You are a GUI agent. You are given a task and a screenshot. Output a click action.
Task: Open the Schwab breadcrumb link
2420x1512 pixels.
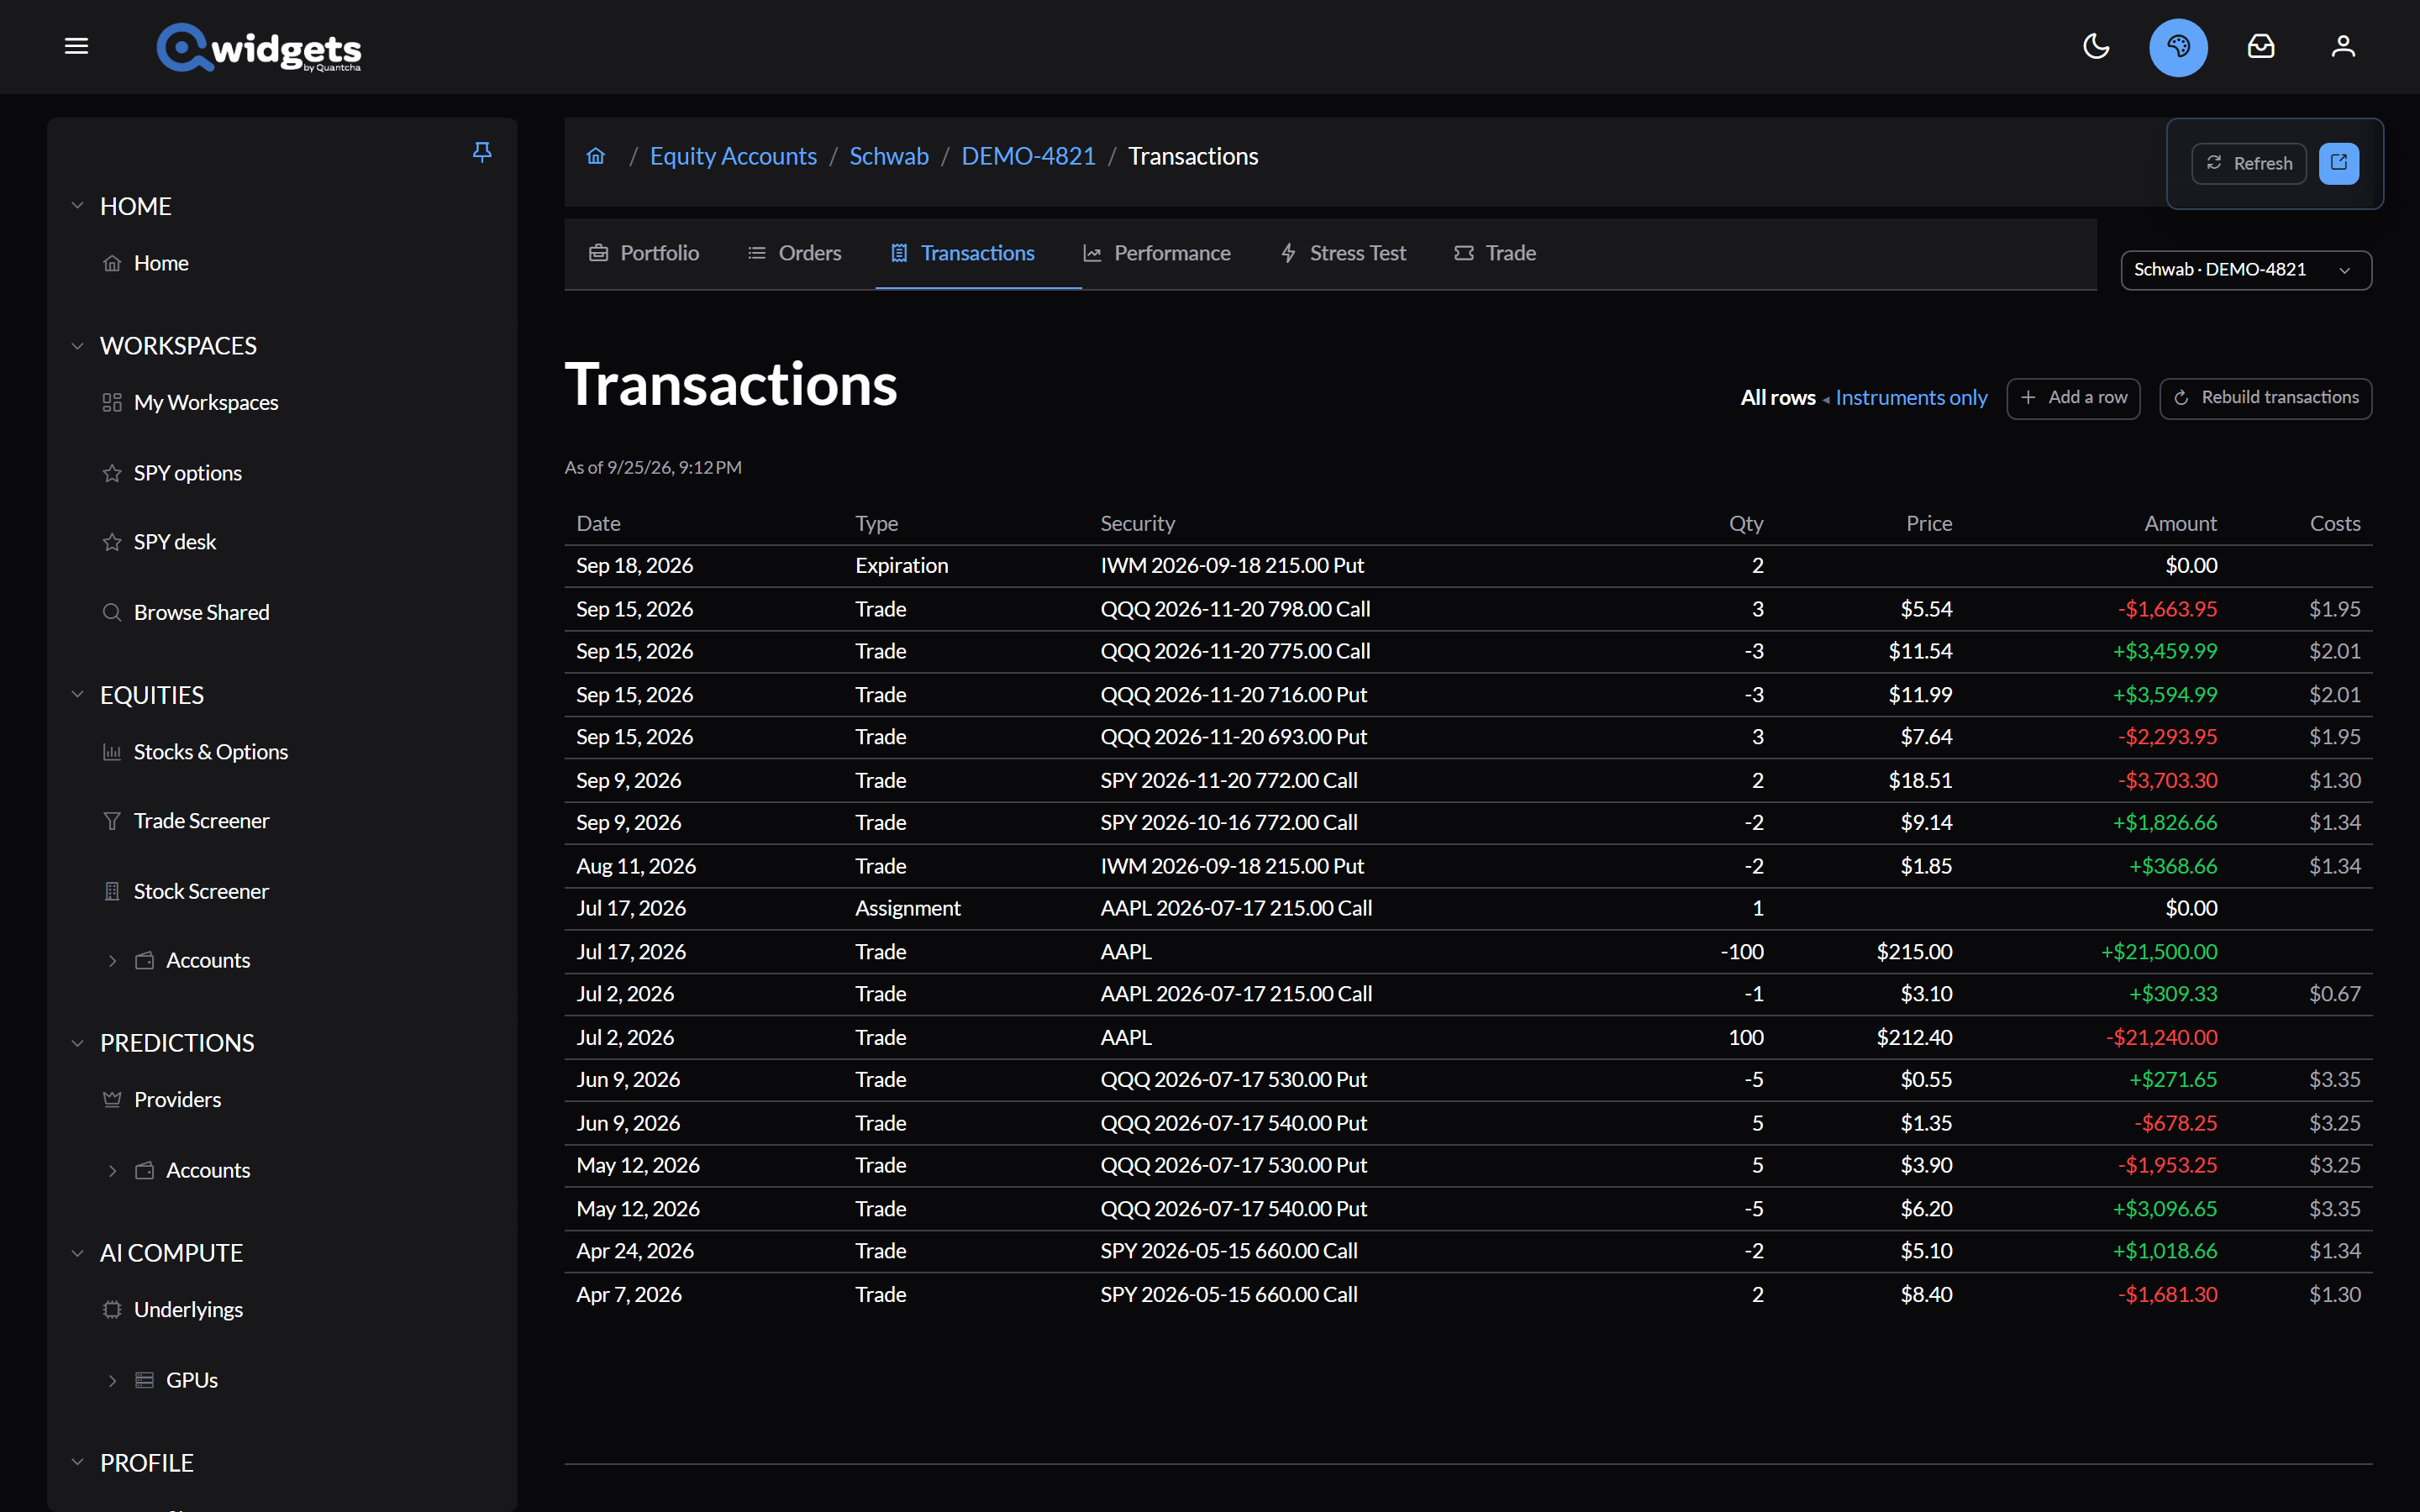coord(889,156)
